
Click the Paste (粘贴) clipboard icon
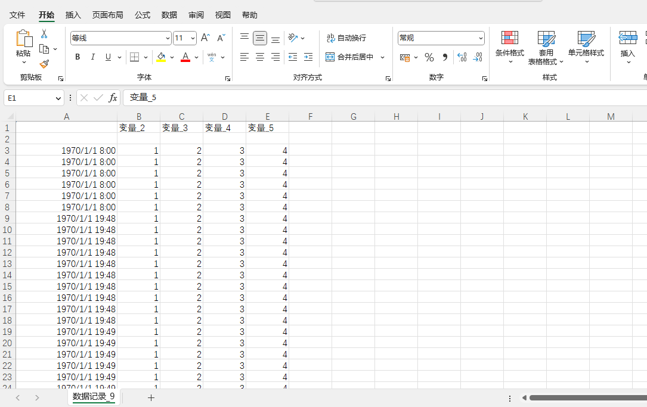[23, 39]
